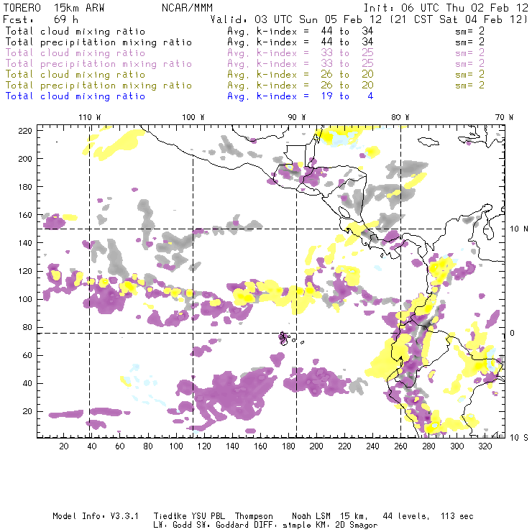
Task: Click blue "Avg. k-index = 19 to 4" text
Action: (301, 96)
